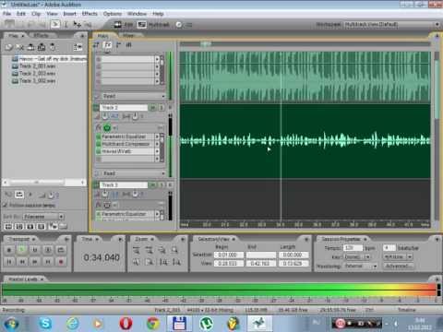Viewport: 443px width, 332px height.
Task: Open the Effects menu
Action: (90, 14)
